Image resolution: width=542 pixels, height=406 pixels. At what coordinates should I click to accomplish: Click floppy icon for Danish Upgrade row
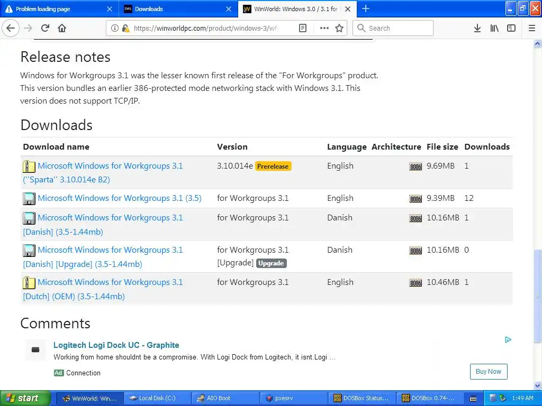coord(29,250)
